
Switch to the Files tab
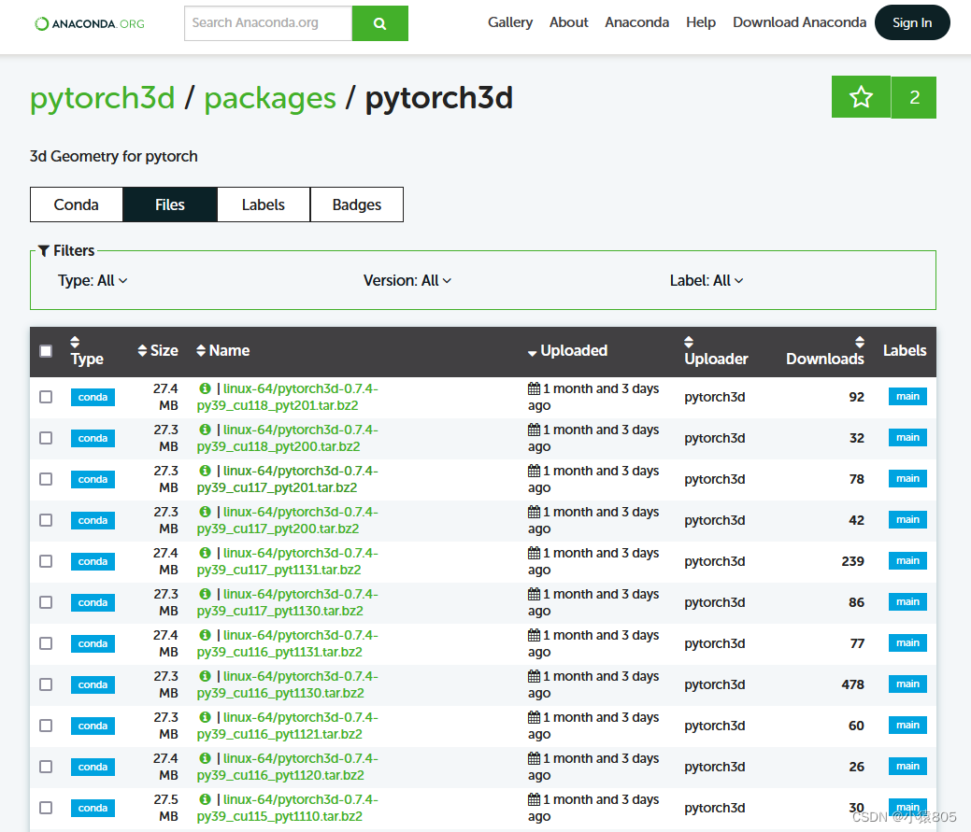(170, 204)
